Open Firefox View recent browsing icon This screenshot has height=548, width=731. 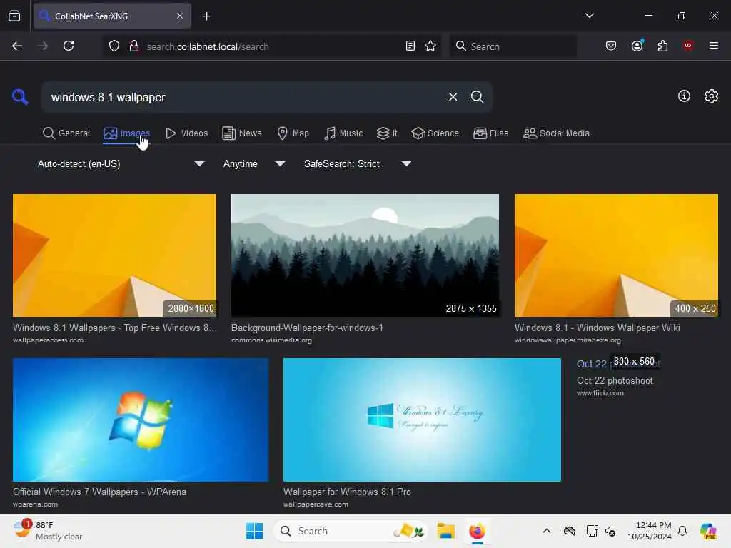point(14,16)
